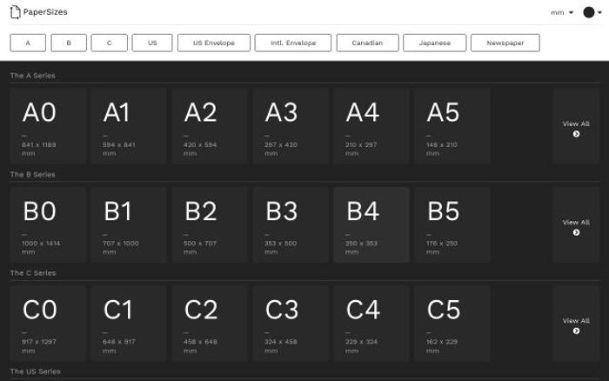Click View All arrow in B Series

(x=576, y=232)
